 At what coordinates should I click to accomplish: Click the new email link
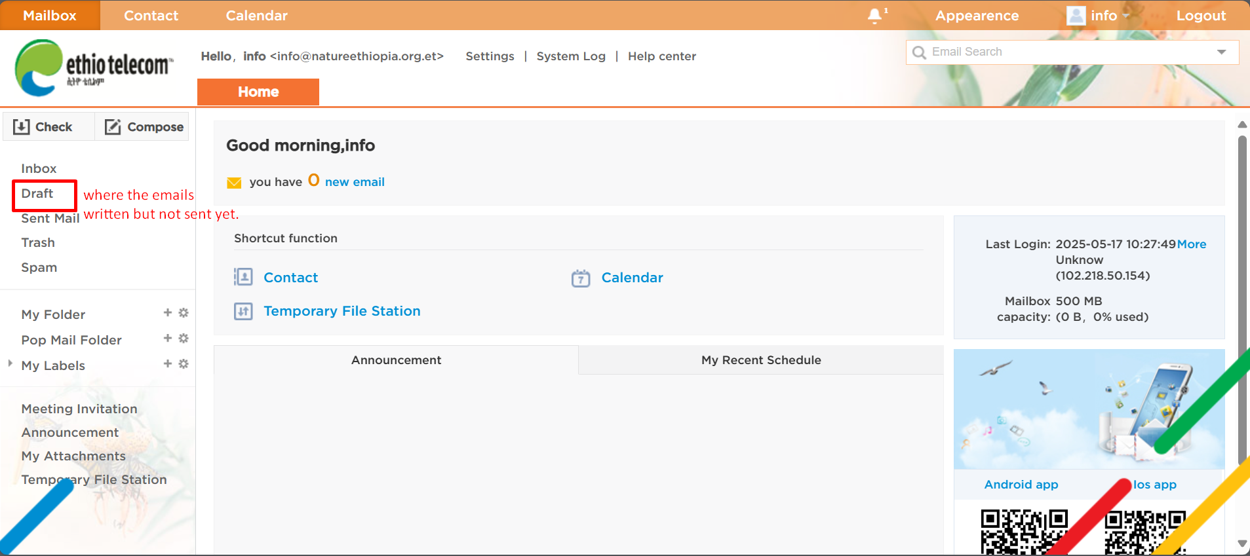(355, 182)
